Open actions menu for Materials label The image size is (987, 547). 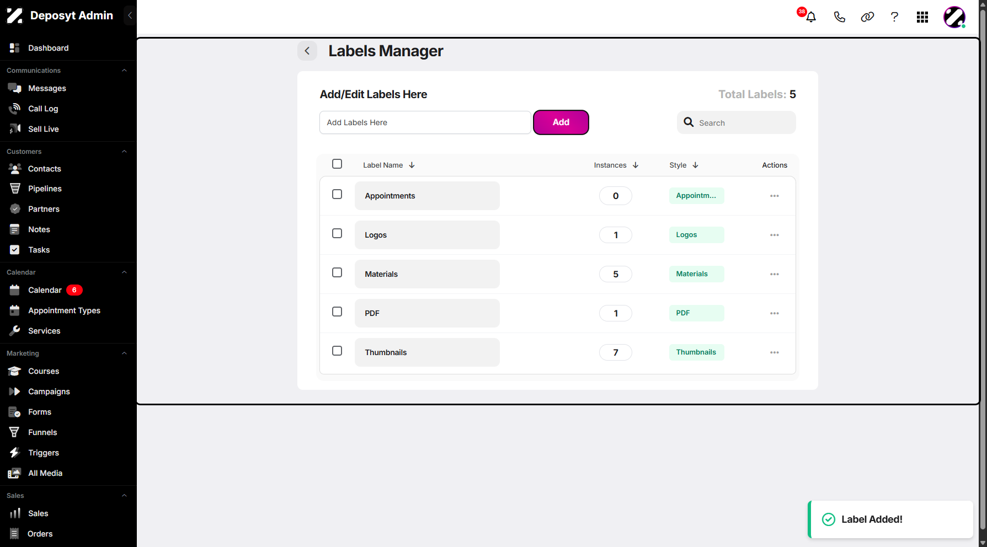point(775,274)
